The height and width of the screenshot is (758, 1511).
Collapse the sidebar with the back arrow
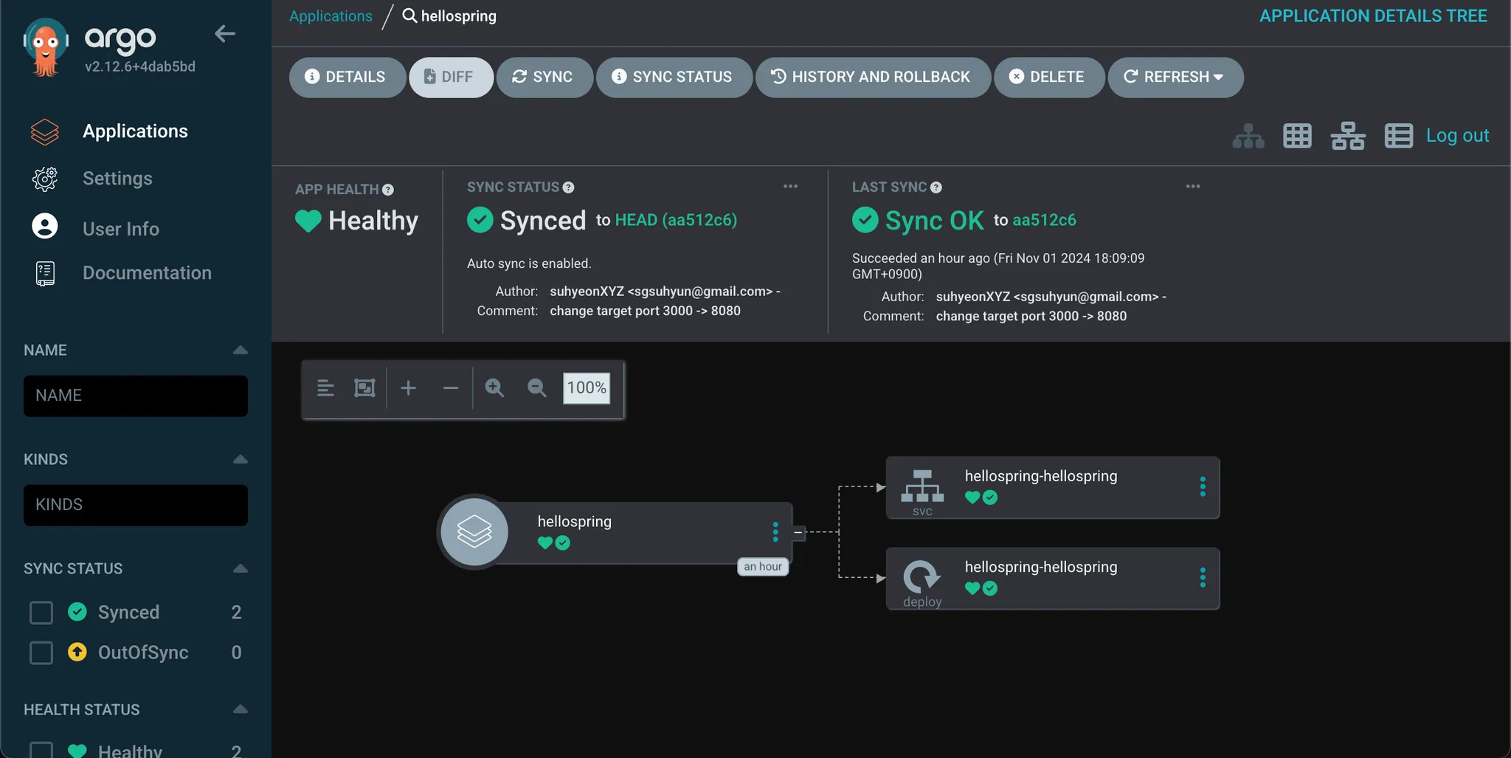225,33
